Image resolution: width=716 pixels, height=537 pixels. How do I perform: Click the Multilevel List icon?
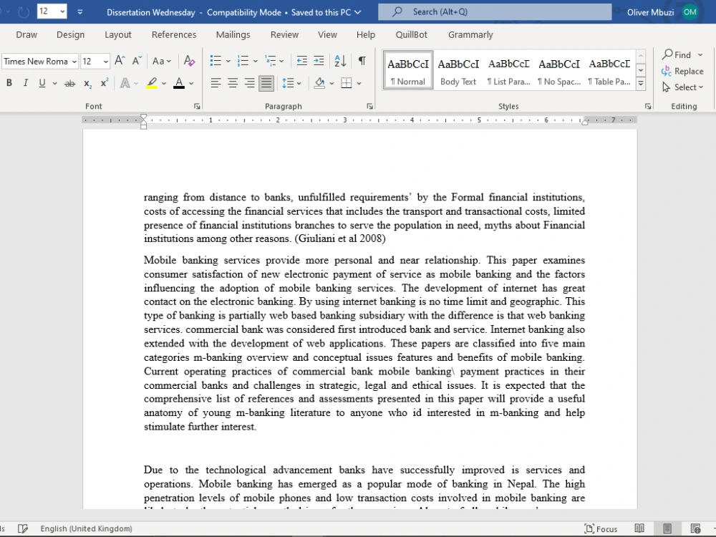point(271,61)
